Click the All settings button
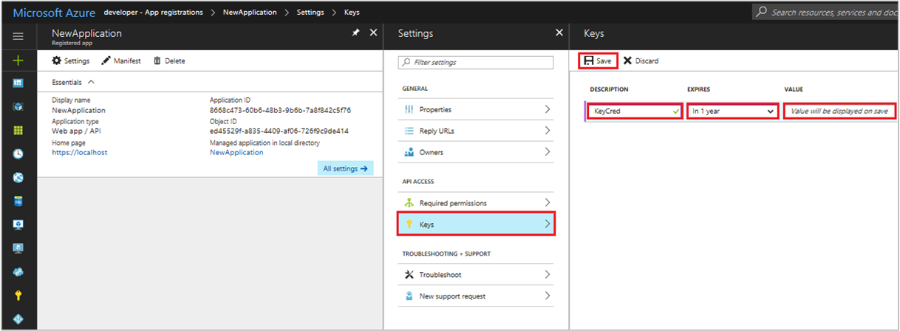 pyautogui.click(x=345, y=168)
